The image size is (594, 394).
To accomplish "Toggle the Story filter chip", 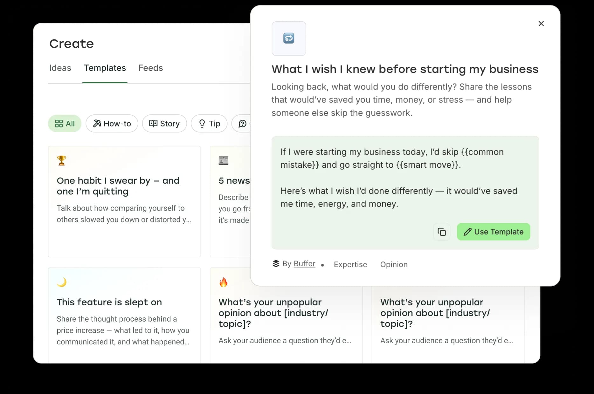I will (164, 124).
